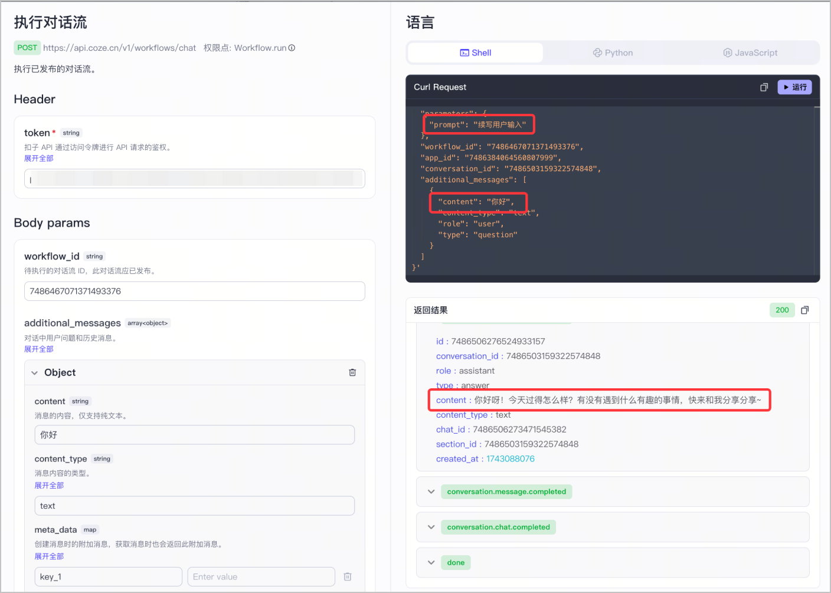Click the map type badge beside meta_data

click(x=90, y=529)
